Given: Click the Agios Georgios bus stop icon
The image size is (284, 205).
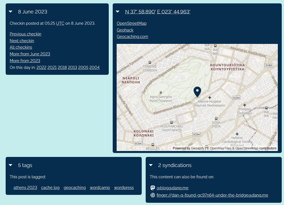Looking at the screenshot, I should [x=161, y=93].
